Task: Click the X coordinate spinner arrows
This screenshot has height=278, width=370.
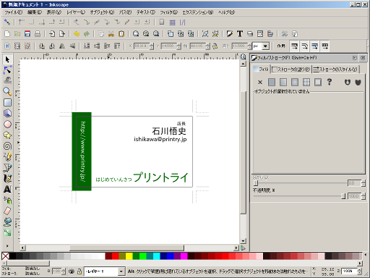Action: (x=152, y=46)
